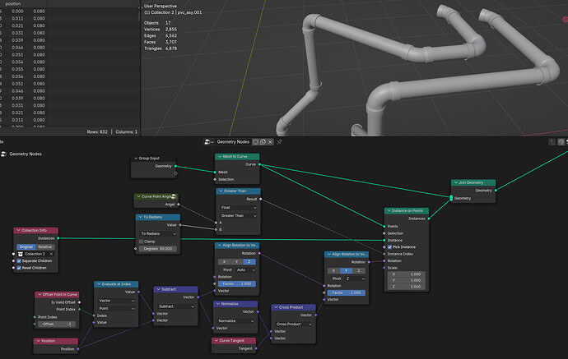Click the Curve output socket of Mesh to Curve

click(x=259, y=164)
